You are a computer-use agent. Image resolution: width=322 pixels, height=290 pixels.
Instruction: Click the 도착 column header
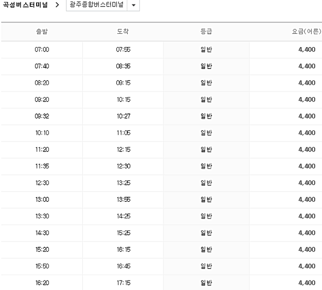123,31
